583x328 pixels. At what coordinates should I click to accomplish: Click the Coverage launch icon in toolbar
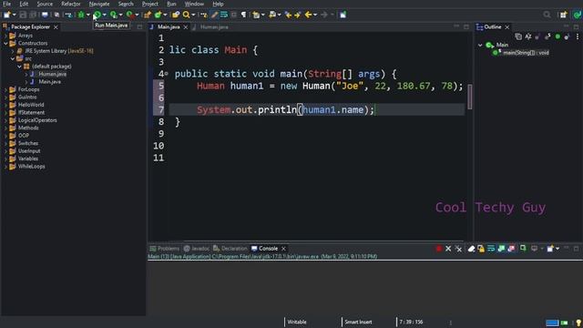(x=113, y=15)
